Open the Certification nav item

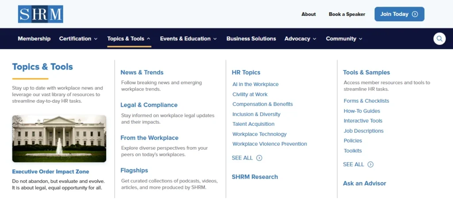pyautogui.click(x=75, y=39)
